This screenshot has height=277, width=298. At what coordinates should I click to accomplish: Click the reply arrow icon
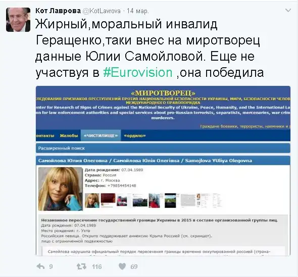(x=40, y=266)
